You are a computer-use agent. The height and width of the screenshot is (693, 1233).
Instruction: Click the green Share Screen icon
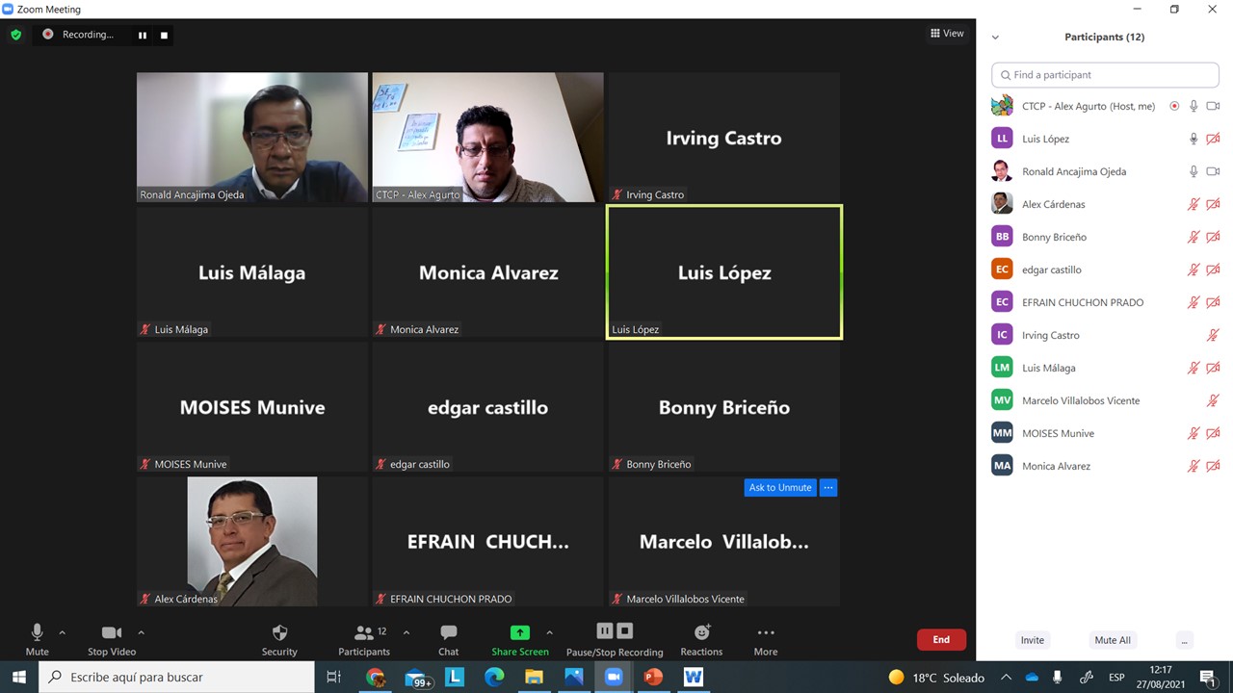(519, 632)
